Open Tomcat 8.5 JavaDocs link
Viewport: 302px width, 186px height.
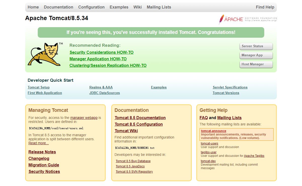coord(130,166)
